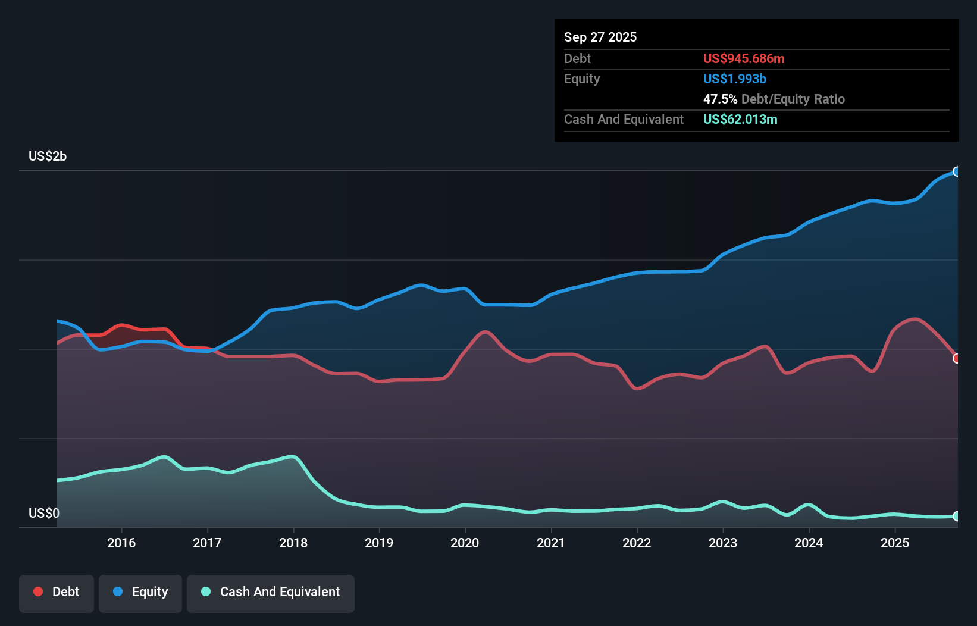Click the 2022 x-axis label
The width and height of the screenshot is (977, 626).
[x=637, y=543]
